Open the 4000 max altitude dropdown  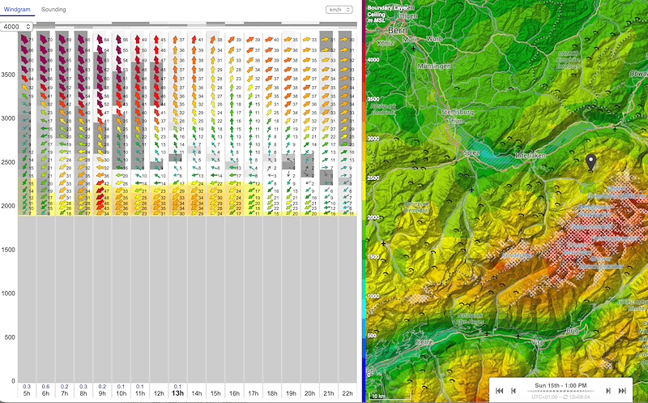[x=16, y=27]
